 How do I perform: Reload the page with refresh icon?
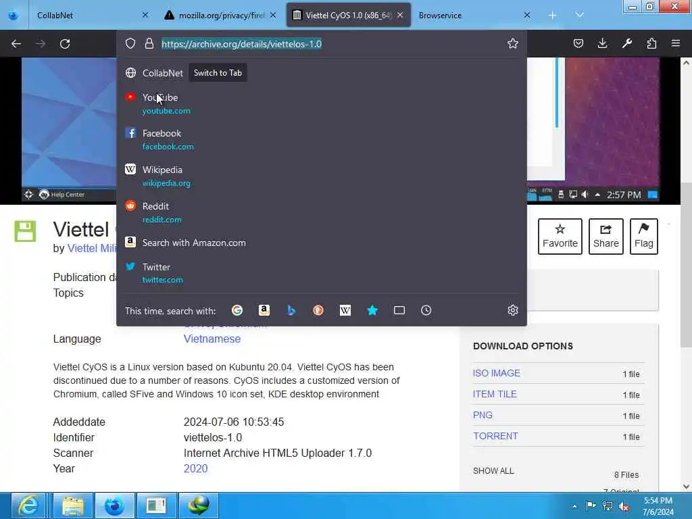click(x=65, y=44)
